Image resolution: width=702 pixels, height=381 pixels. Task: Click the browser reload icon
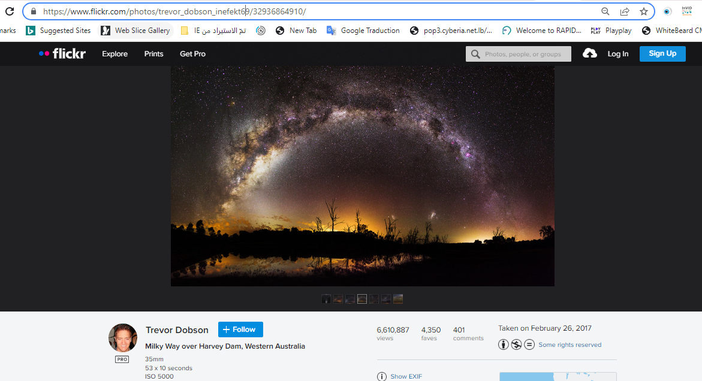pos(10,11)
